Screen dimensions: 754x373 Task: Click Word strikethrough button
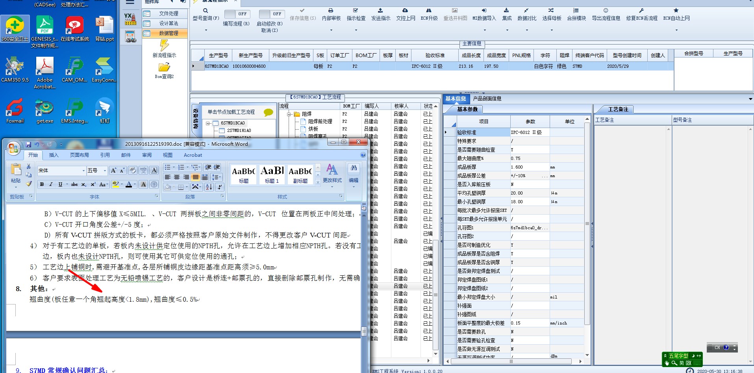click(74, 184)
